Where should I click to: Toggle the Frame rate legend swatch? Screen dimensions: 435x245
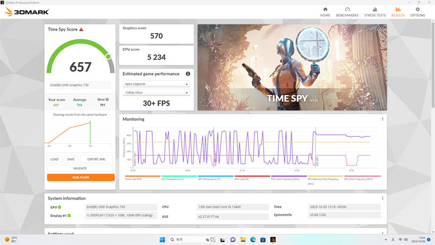(x=142, y=176)
